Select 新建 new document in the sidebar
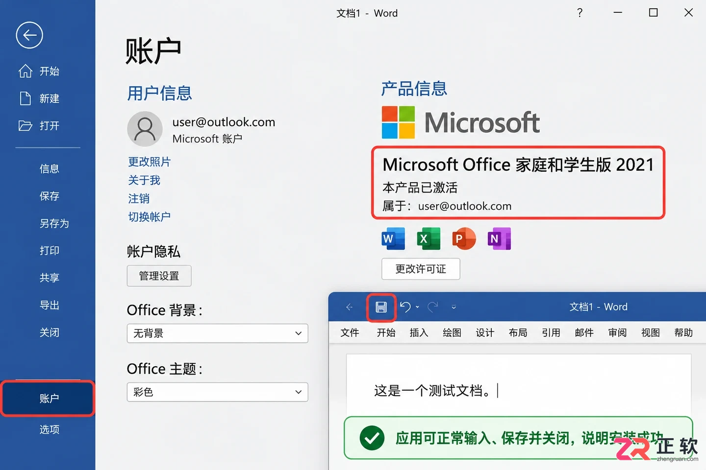Image resolution: width=706 pixels, height=470 pixels. (39, 98)
